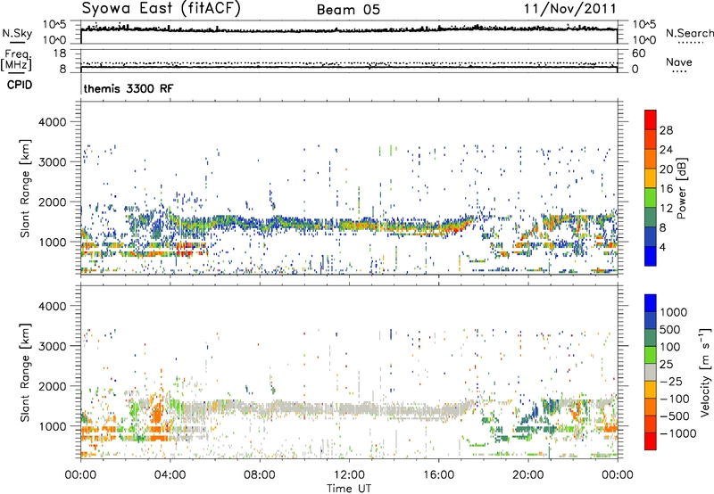This screenshot has height=494, width=714.
Task: Pick the light green 12–16 dB power segment
Action: [651, 198]
